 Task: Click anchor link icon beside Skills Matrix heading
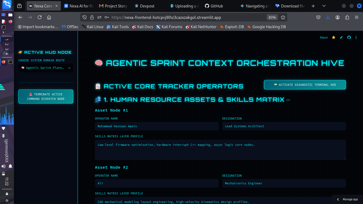pos(288,100)
